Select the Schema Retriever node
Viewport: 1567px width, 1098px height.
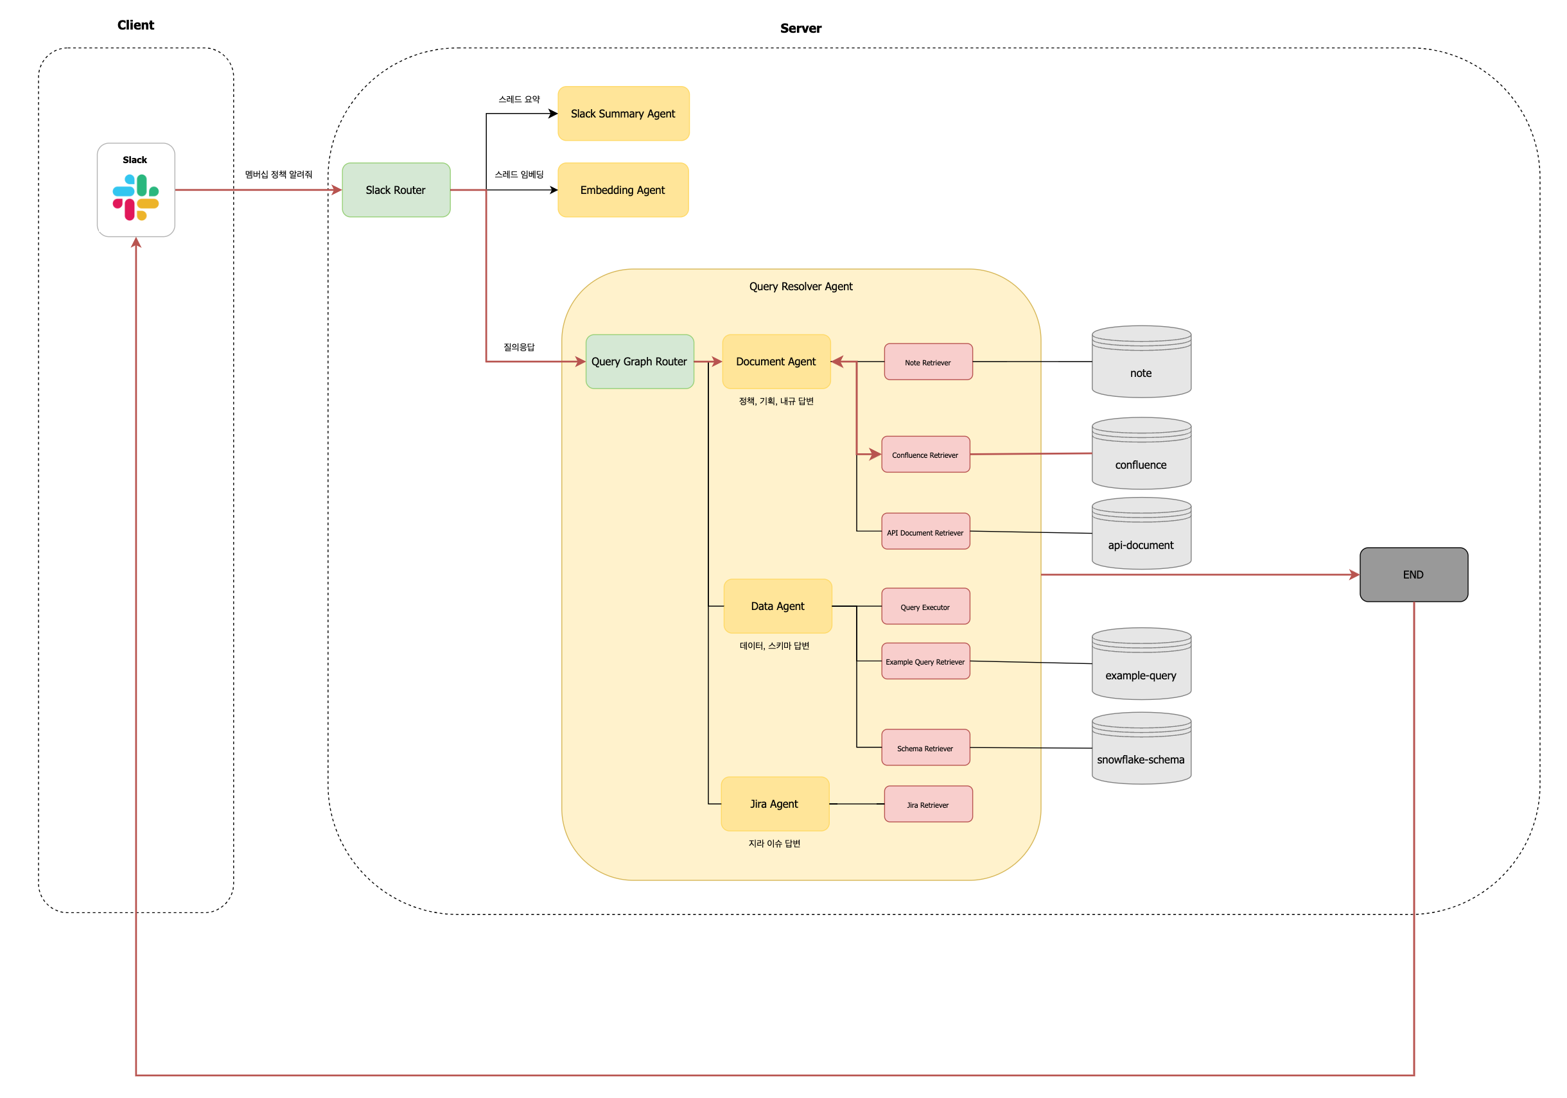[x=925, y=748]
